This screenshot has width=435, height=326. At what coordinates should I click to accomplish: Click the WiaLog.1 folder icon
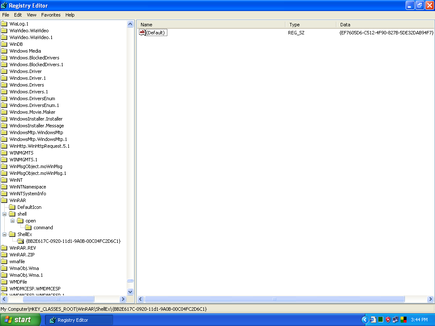(x=4, y=24)
